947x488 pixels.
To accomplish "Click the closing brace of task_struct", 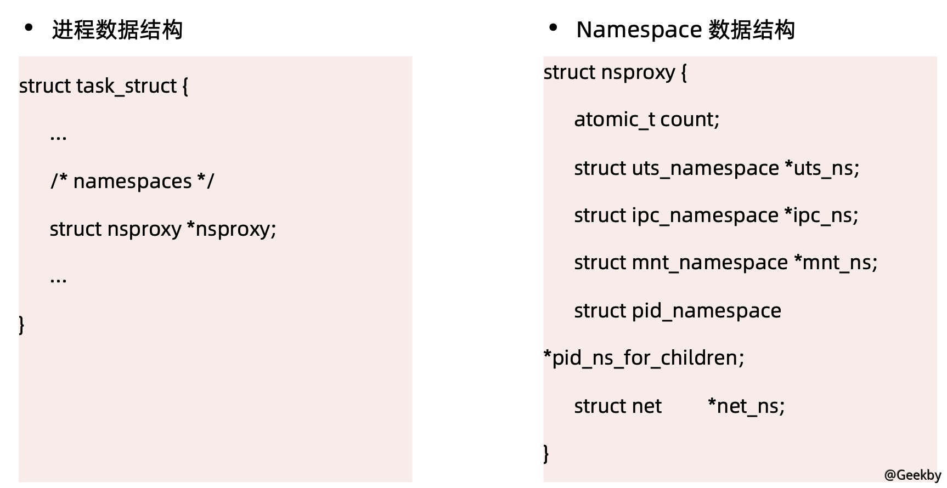I will tap(21, 325).
